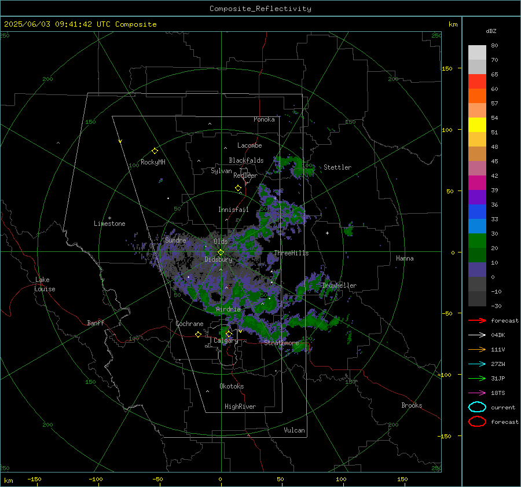
Task: Click the Vulcan town label
Action: pyautogui.click(x=295, y=430)
